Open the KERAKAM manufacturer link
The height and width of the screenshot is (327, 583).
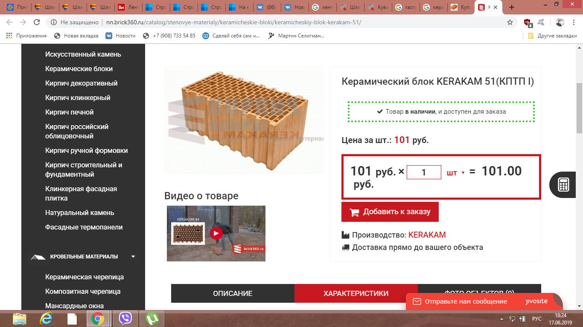(427, 235)
